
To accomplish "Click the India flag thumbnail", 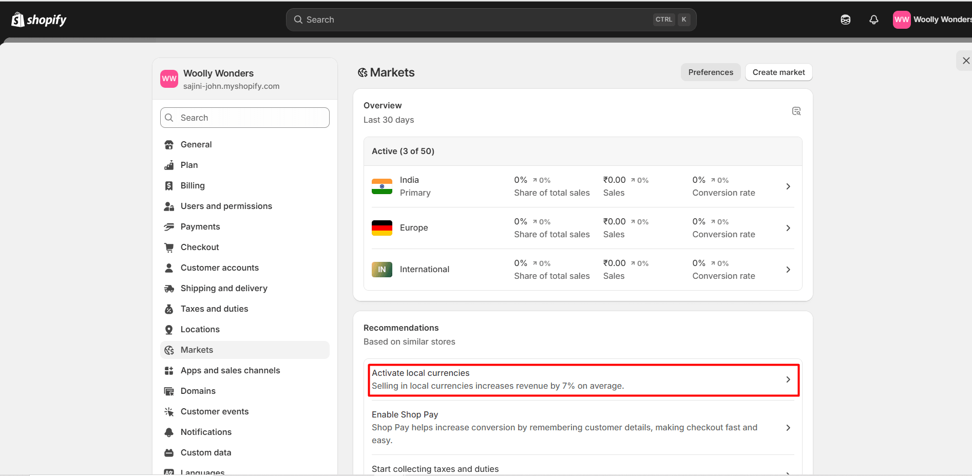I will coord(382,186).
